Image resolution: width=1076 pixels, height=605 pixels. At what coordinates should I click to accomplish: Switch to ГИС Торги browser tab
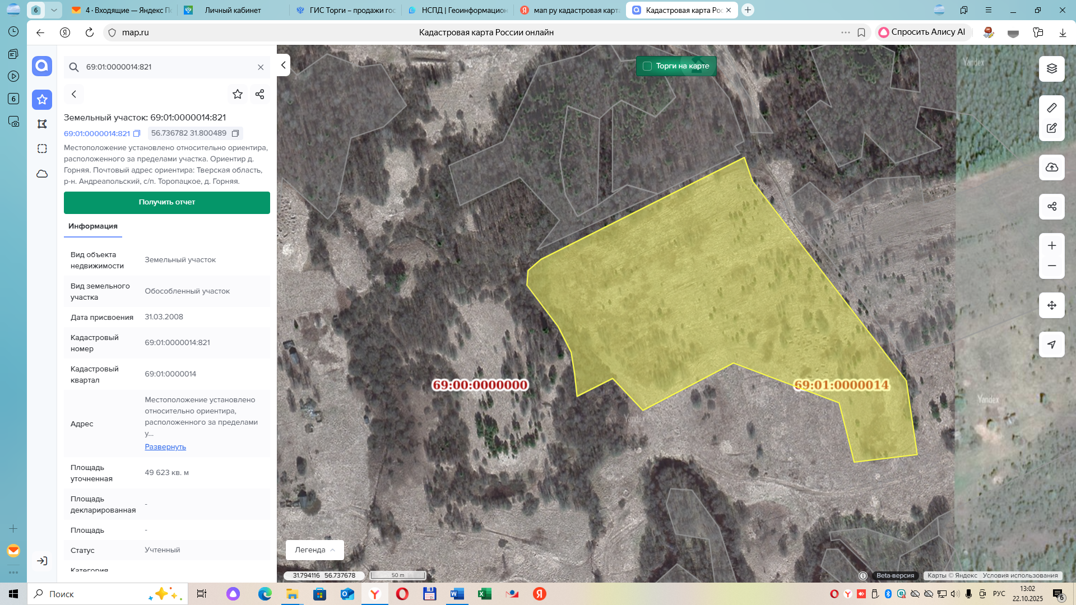pyautogui.click(x=346, y=10)
